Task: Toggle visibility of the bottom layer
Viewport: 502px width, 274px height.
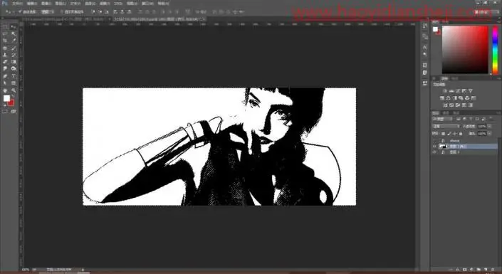Action: tap(434, 152)
